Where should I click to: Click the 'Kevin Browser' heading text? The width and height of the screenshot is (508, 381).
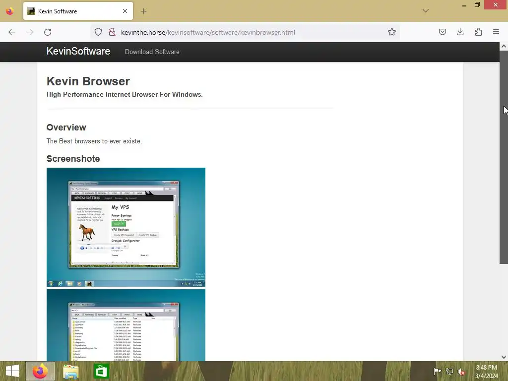tap(88, 81)
